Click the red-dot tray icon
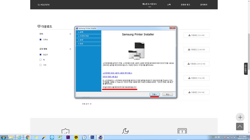250x140 pixels. [x=225, y=137]
